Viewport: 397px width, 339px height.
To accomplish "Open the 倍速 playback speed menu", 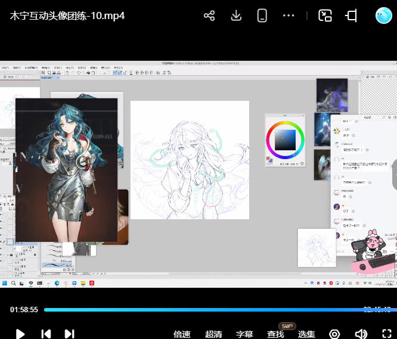I will point(182,334).
